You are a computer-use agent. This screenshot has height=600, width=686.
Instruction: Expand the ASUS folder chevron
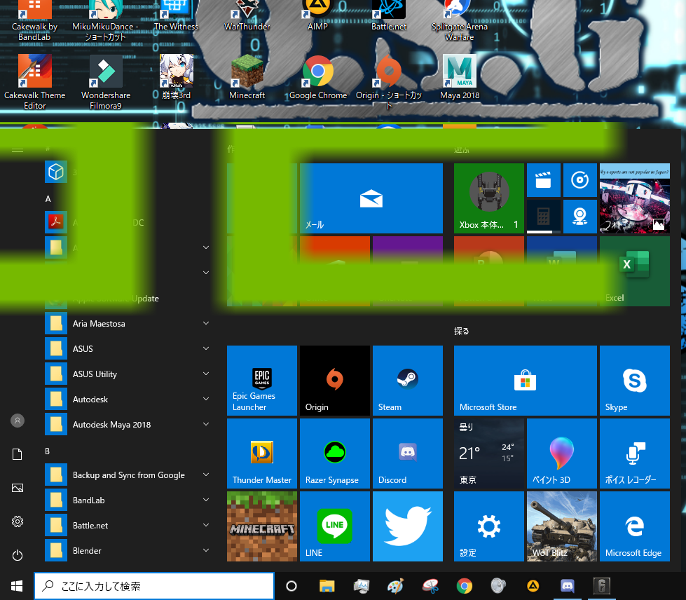206,349
